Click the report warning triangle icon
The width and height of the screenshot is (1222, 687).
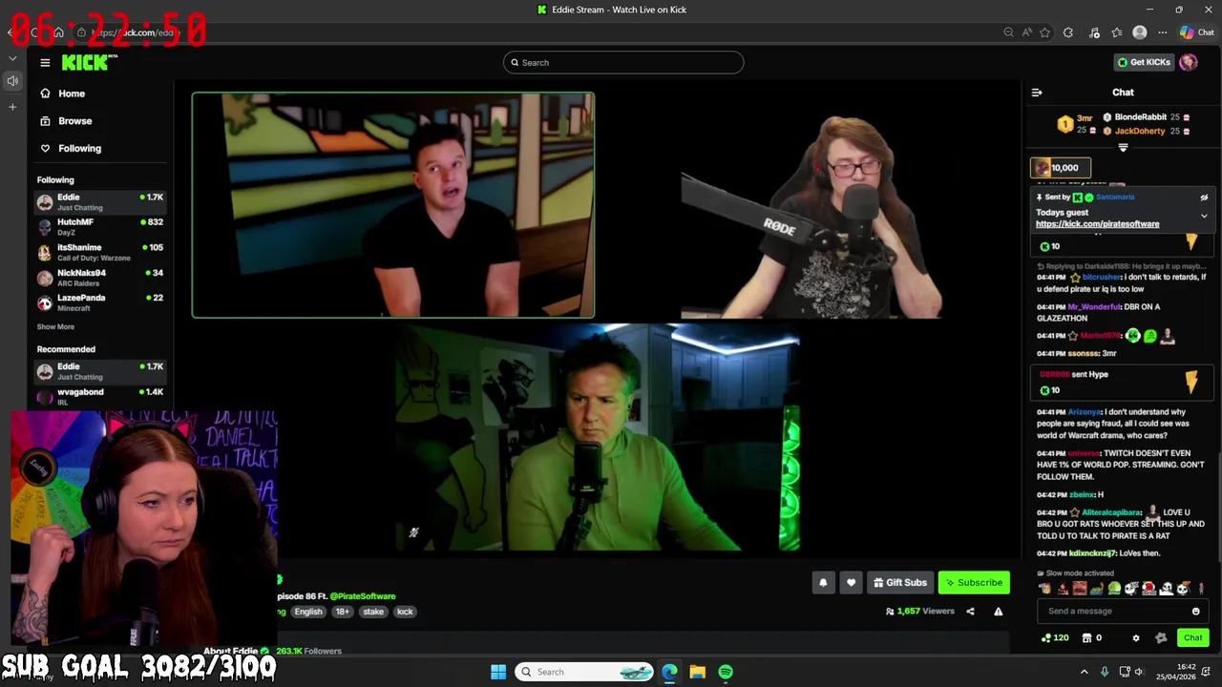pyautogui.click(x=998, y=612)
